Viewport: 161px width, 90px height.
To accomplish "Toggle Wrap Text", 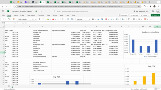I will tap(68, 19).
